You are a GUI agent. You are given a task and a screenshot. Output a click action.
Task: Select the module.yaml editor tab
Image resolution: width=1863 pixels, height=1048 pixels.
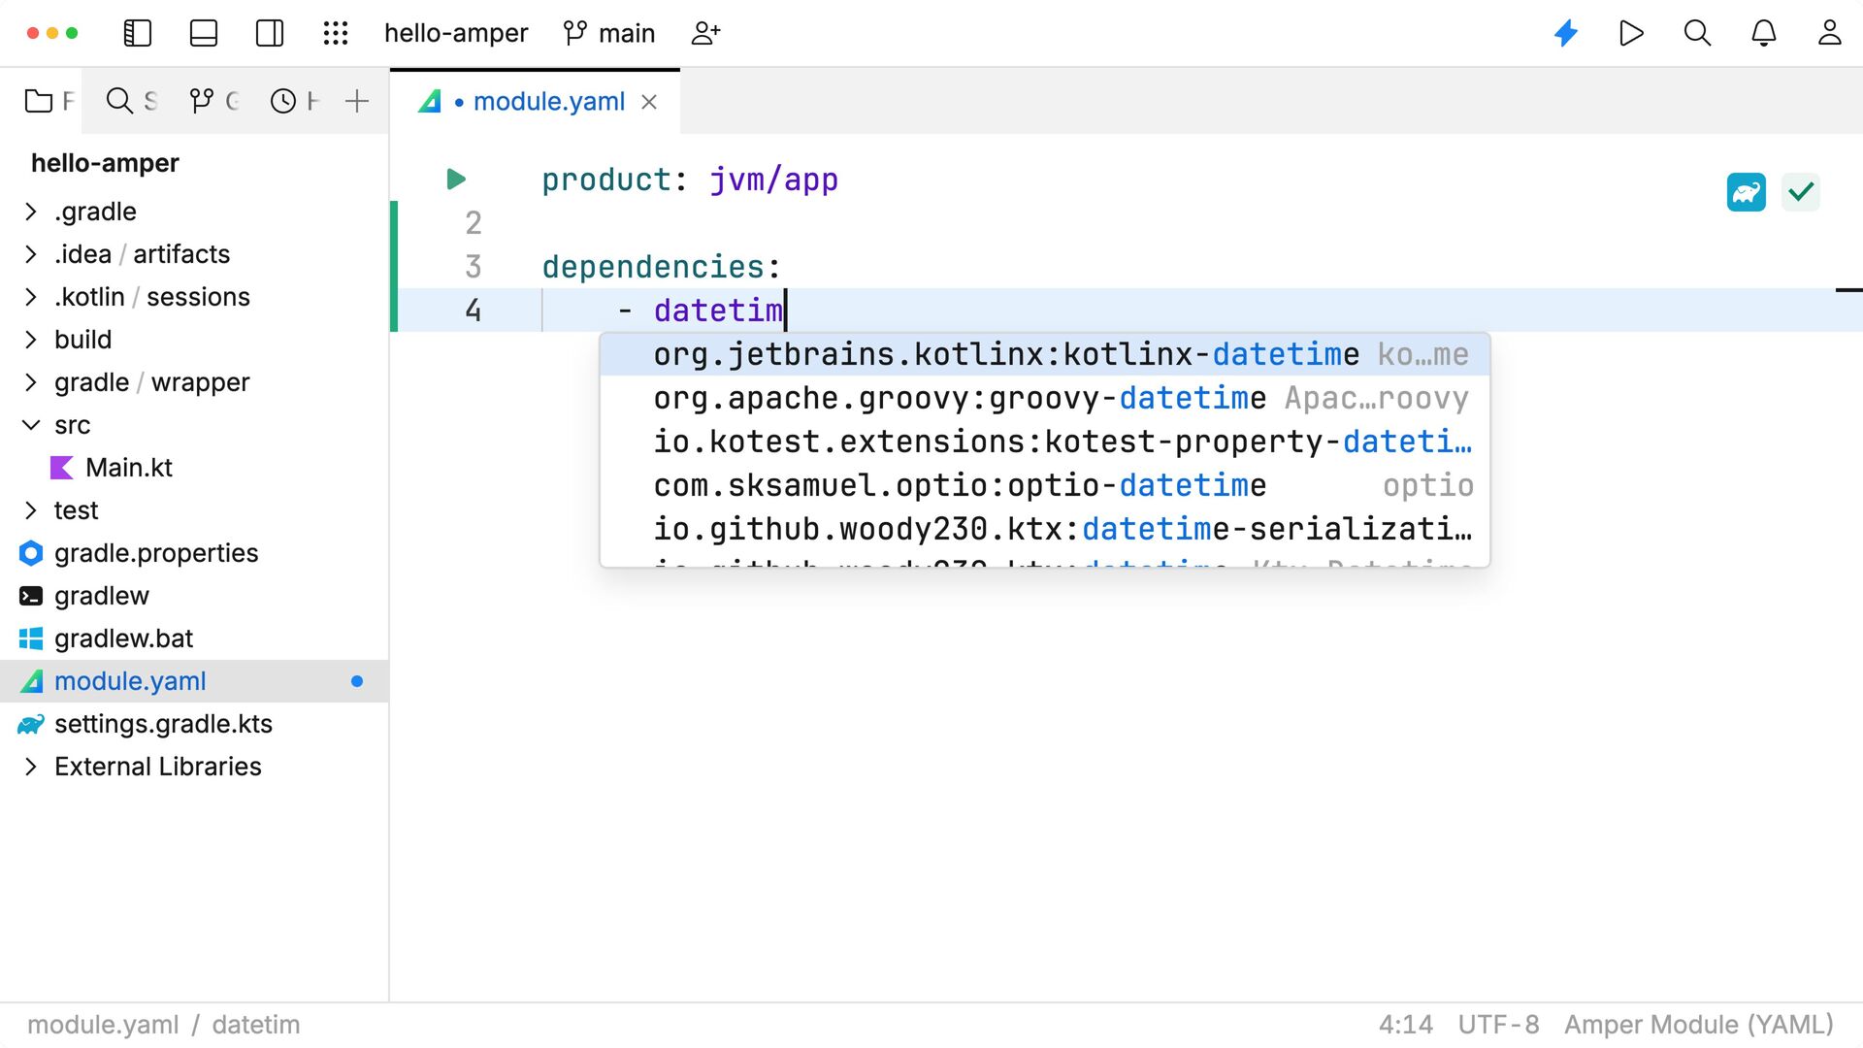pos(536,101)
